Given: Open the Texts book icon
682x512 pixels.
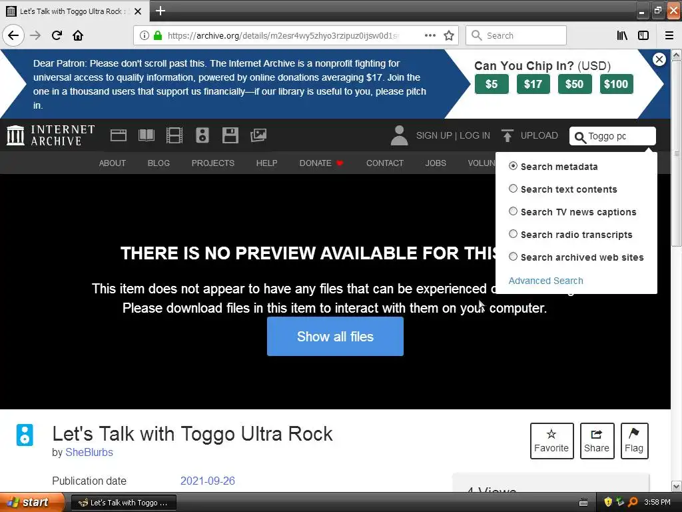Looking at the screenshot, I should pyautogui.click(x=146, y=135).
